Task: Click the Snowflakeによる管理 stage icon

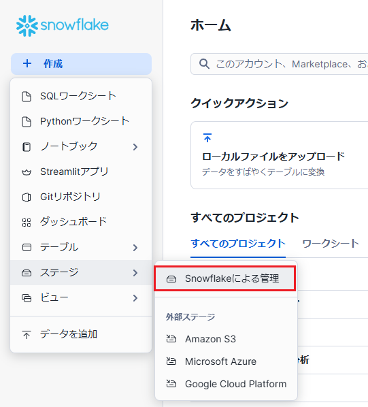Action: pyautogui.click(x=171, y=279)
